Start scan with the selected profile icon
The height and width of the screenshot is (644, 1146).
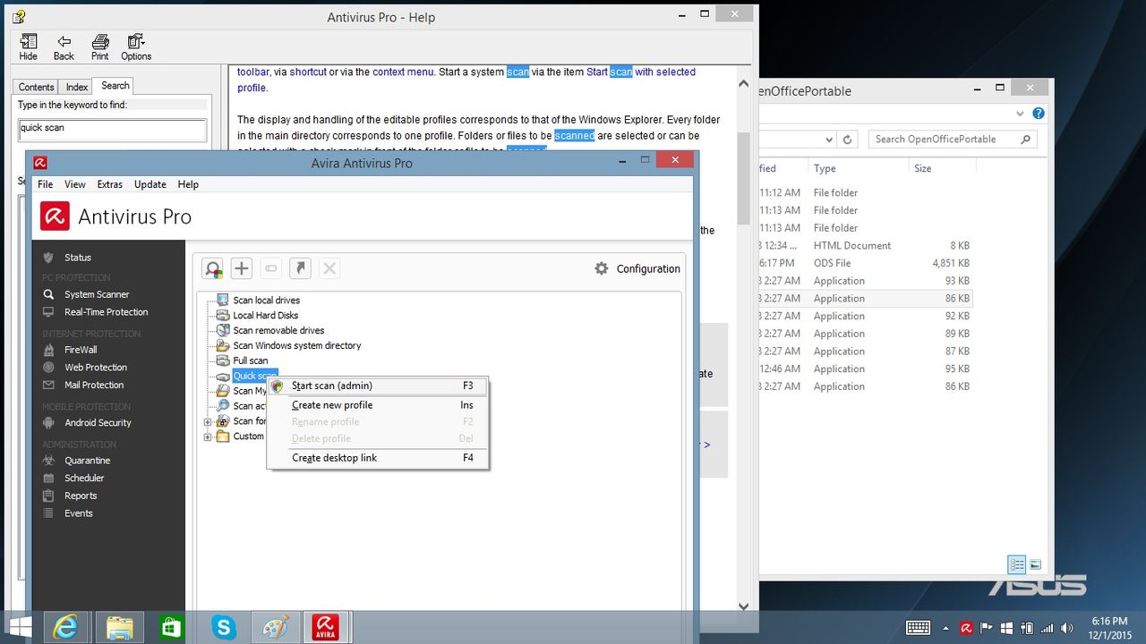212,268
